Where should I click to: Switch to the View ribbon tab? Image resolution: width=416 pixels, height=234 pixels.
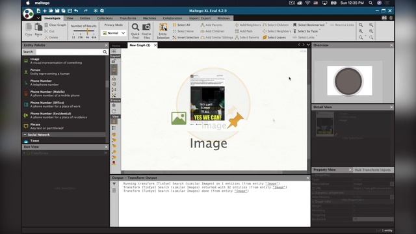coord(70,18)
